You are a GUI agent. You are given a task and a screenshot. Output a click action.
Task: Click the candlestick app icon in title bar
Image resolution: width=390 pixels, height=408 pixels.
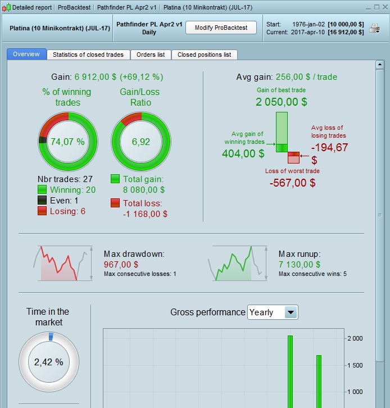coord(7,7)
